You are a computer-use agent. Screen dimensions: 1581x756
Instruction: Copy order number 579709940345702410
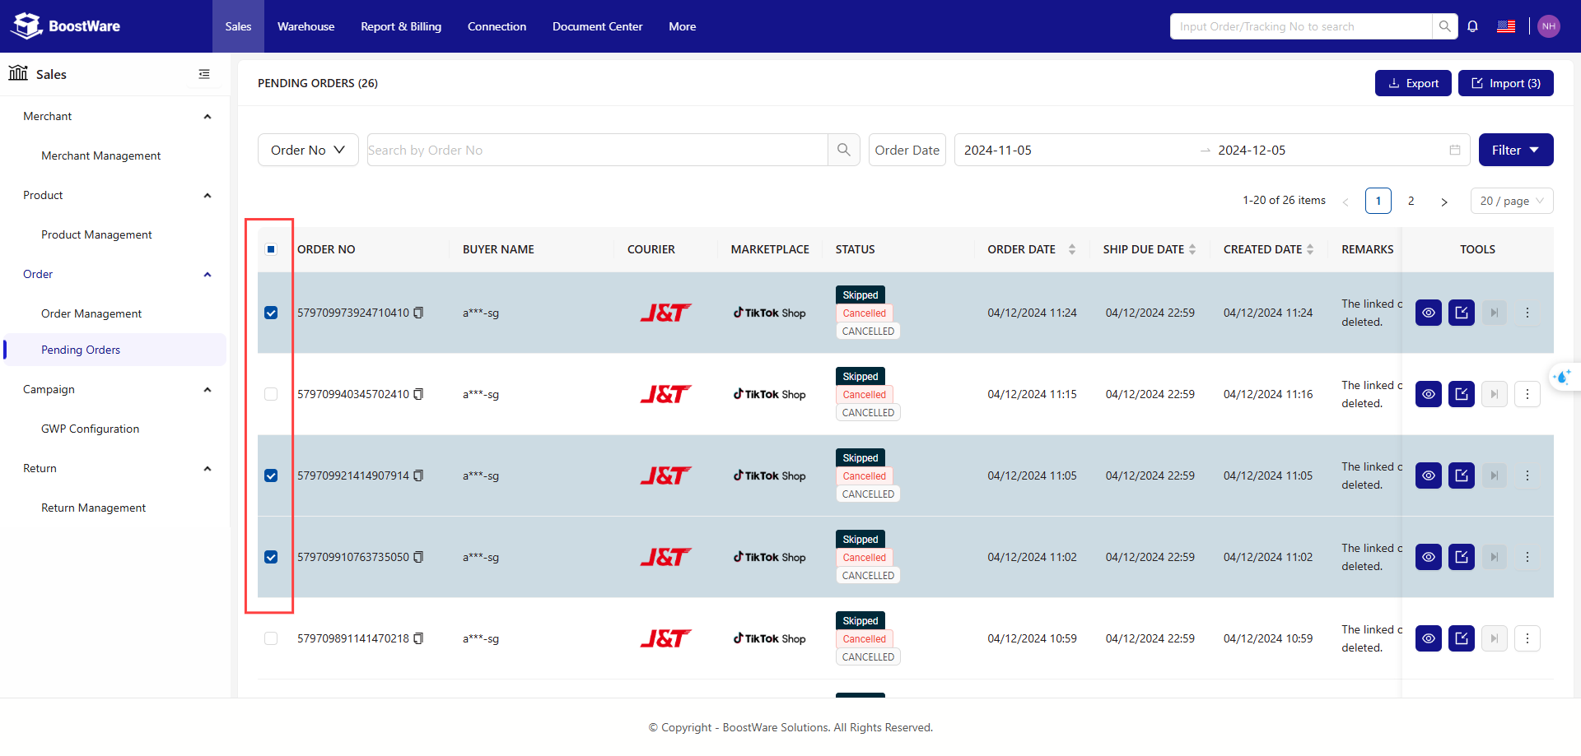click(x=418, y=394)
